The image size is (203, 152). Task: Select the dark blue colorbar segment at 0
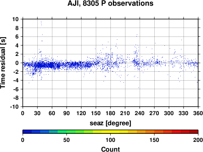pos(27,132)
